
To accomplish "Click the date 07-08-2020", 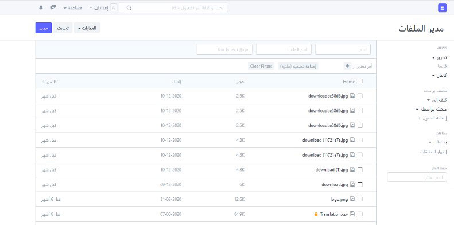I will 171,215.
